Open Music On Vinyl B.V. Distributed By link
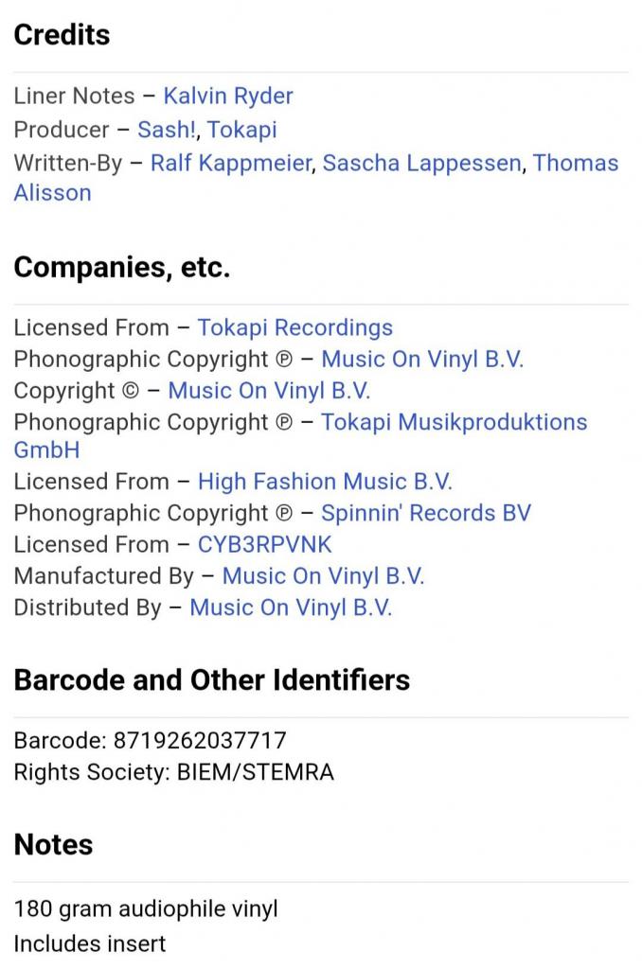 [x=291, y=608]
